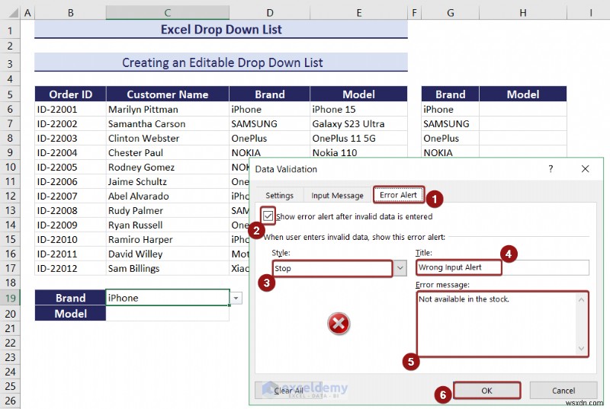Select the Excel Drop Down List title cell
610x409 pixels.
pos(221,30)
